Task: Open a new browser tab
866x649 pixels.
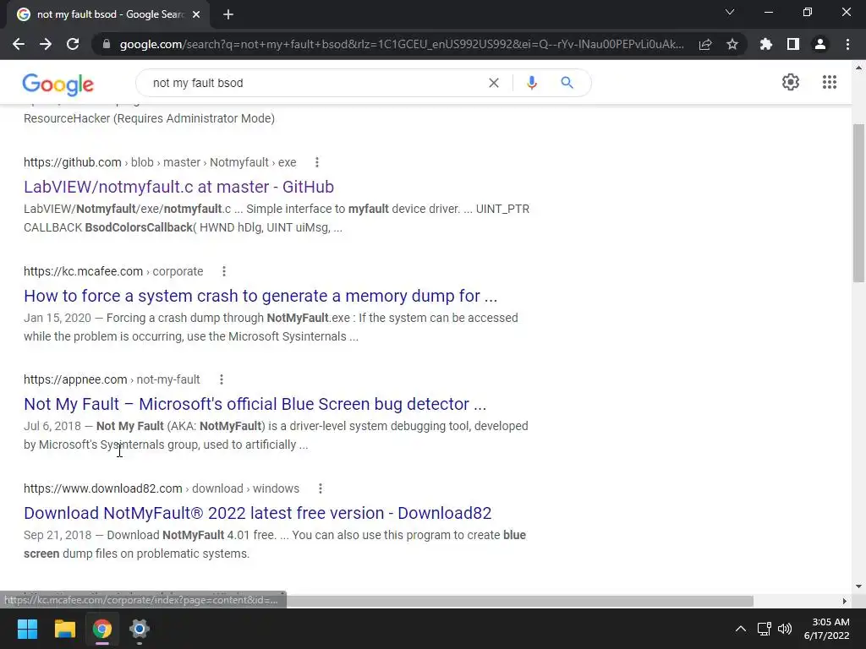Action: pyautogui.click(x=228, y=14)
